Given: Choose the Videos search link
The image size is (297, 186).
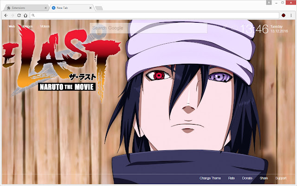Looking at the screenshot, I should (45, 26).
